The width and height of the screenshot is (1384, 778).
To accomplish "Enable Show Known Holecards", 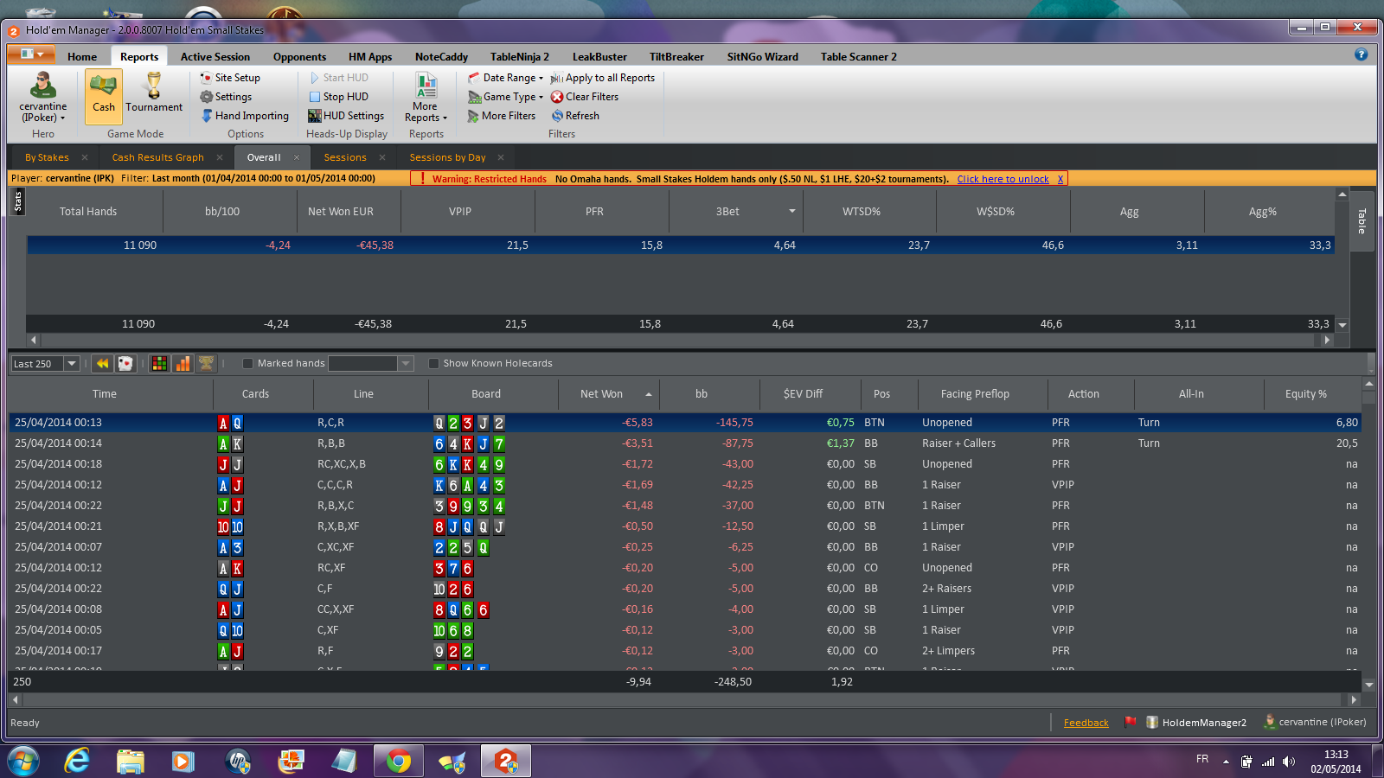I will 433,364.
